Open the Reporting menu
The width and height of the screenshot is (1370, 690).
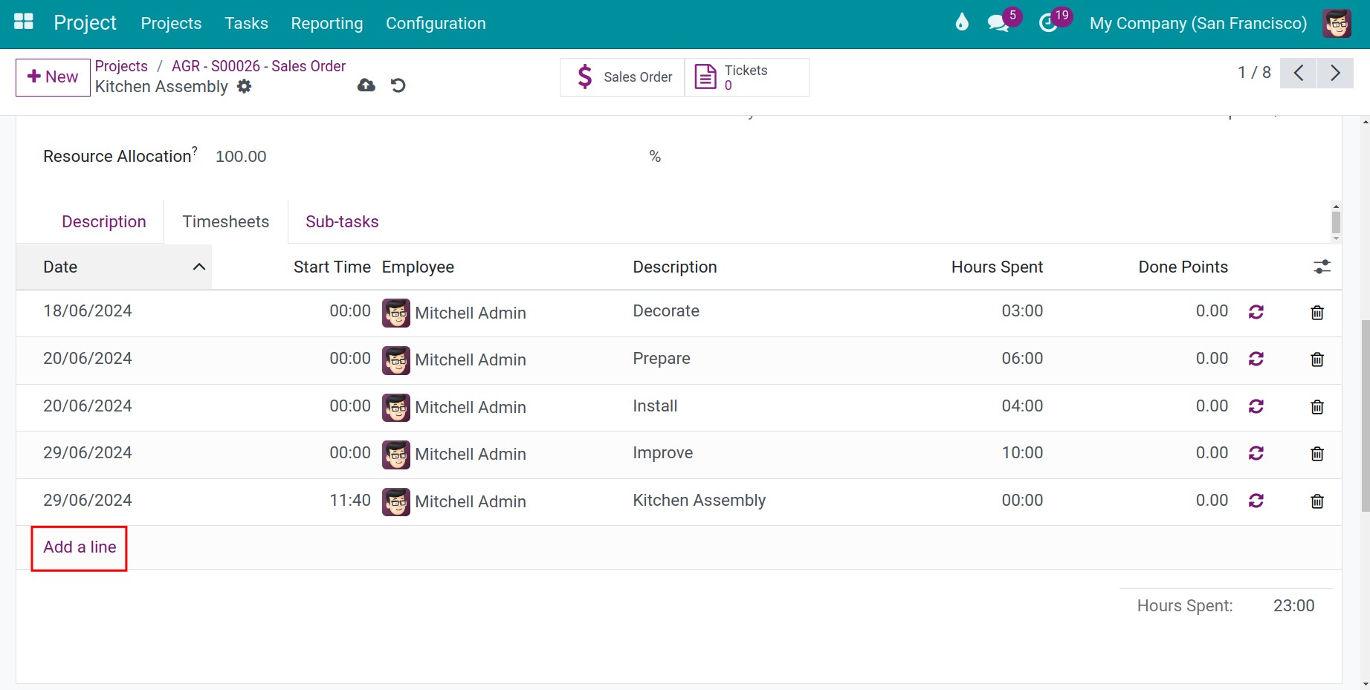327,23
